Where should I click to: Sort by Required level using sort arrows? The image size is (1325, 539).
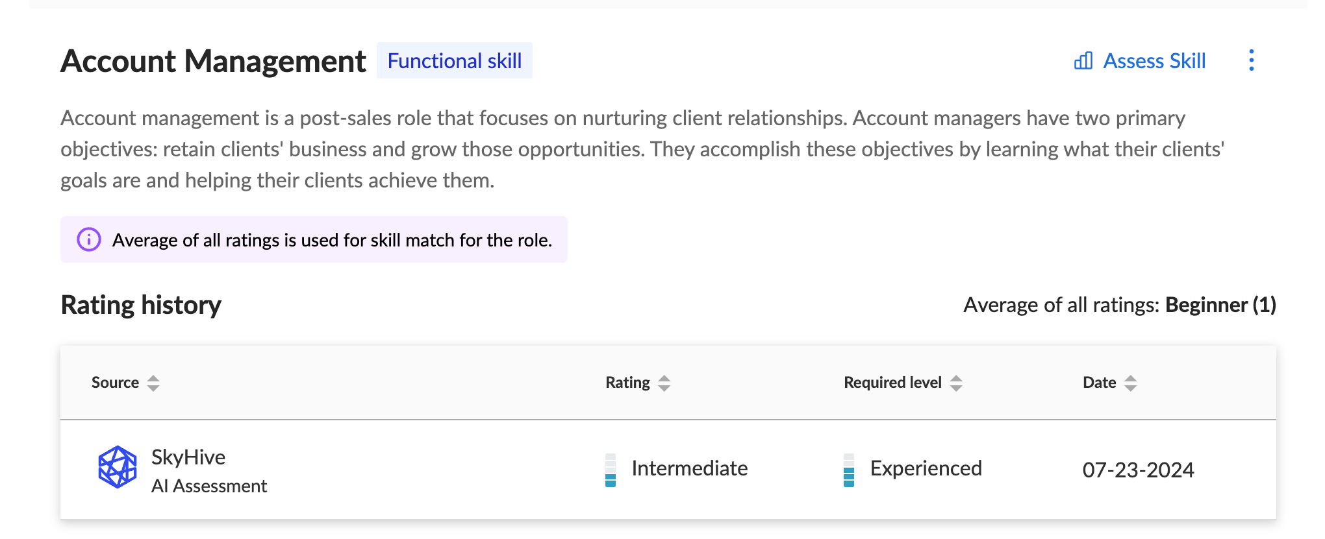tap(956, 383)
